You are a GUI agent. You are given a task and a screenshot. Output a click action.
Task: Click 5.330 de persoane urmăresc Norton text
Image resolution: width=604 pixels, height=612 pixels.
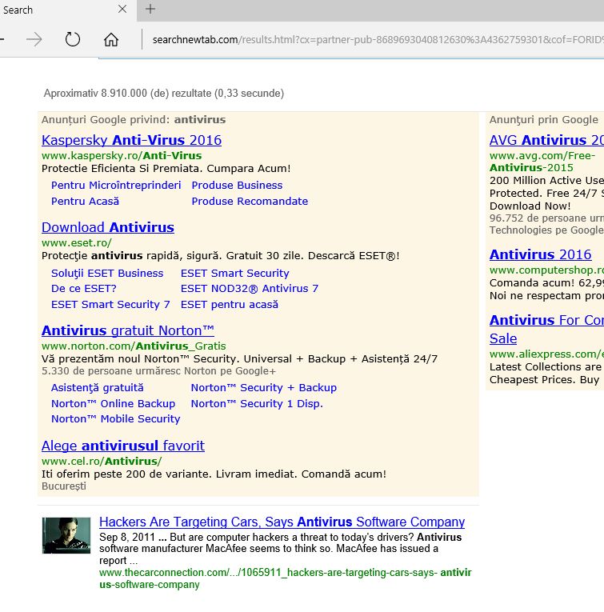point(158,370)
